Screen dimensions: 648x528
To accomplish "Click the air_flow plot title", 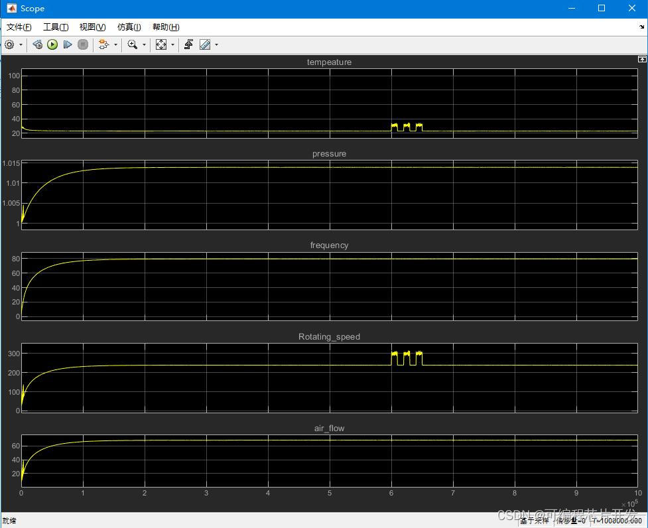I will point(329,429).
